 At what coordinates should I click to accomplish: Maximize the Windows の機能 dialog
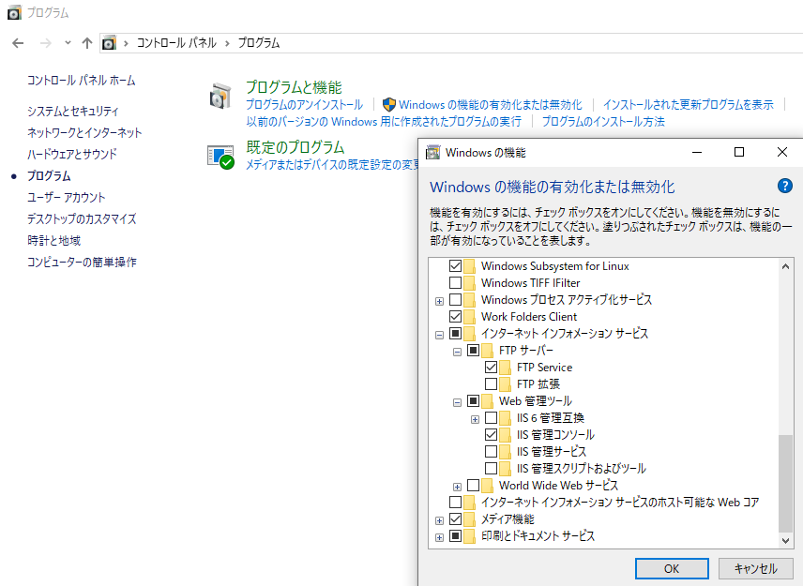coord(739,152)
